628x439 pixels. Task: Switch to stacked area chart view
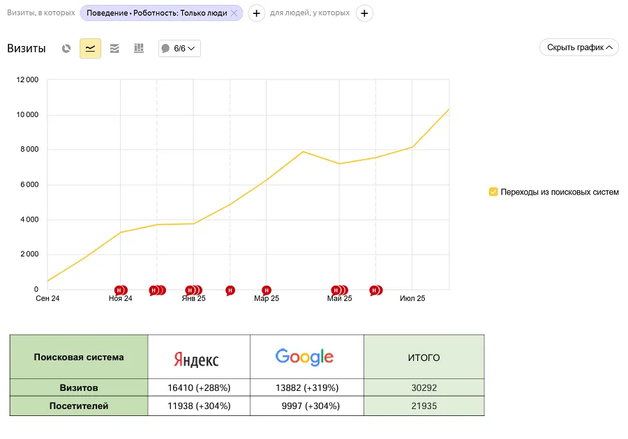(114, 49)
